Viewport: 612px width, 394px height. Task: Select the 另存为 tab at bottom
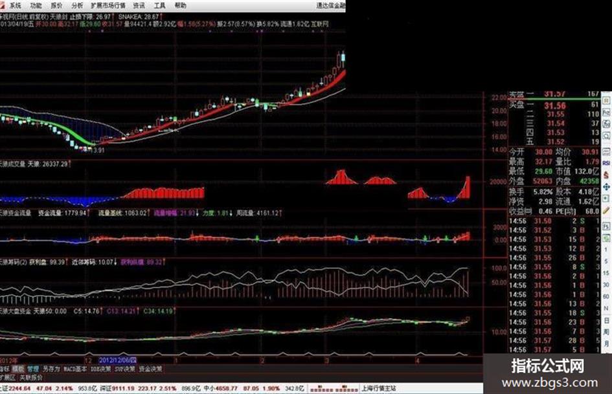51,369
